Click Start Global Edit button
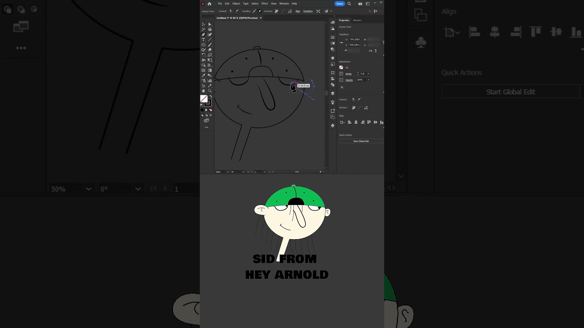 [x=361, y=141]
